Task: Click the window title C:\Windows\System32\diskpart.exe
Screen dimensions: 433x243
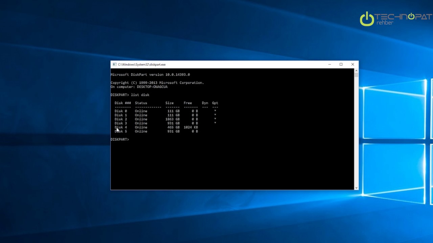Action: click(x=142, y=64)
